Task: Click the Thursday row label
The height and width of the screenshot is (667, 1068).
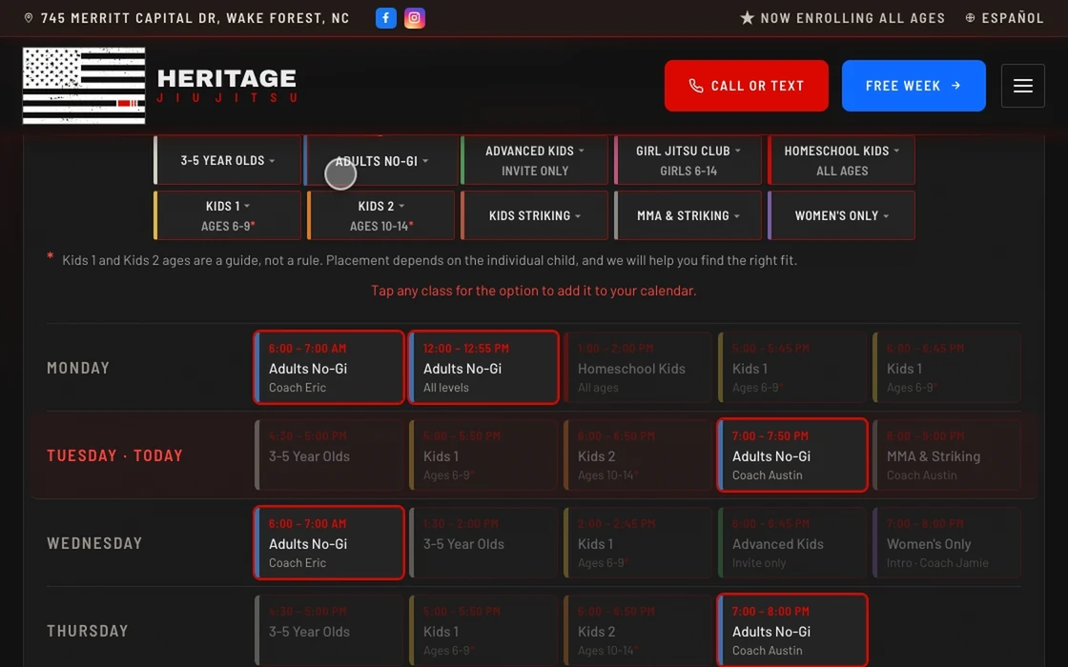Action: click(x=87, y=631)
